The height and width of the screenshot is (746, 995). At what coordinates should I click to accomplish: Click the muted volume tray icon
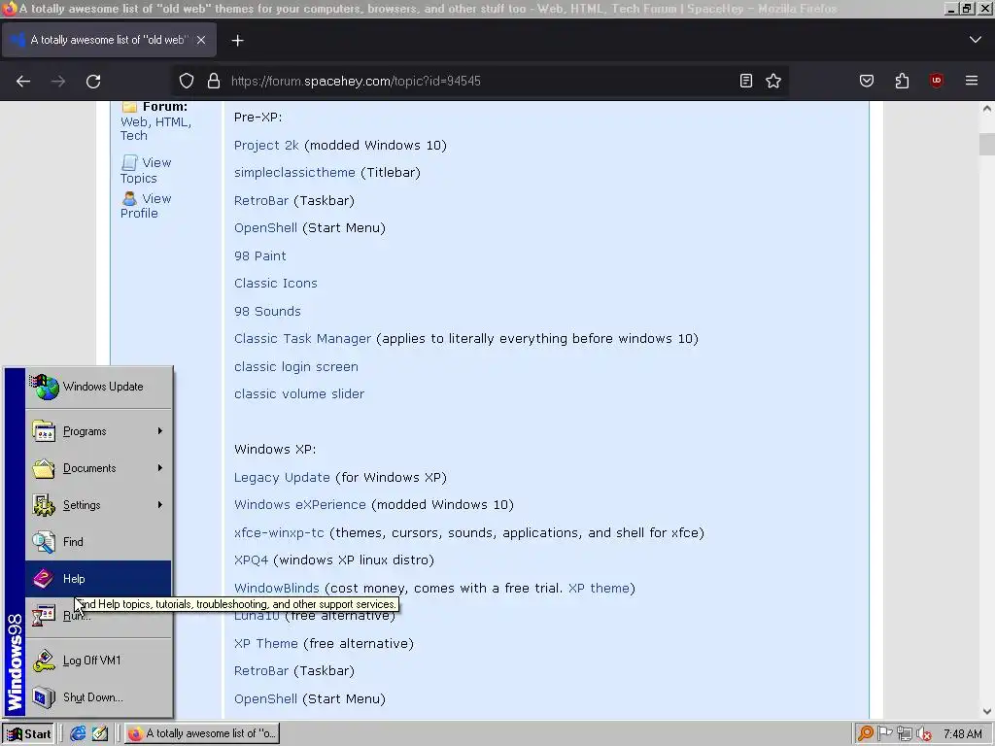pyautogui.click(x=924, y=734)
